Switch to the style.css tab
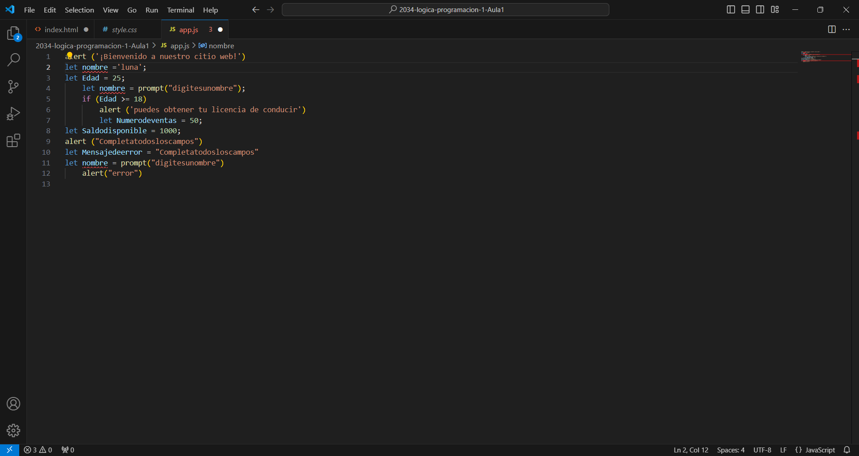Viewport: 859px width, 456px height. [124, 30]
